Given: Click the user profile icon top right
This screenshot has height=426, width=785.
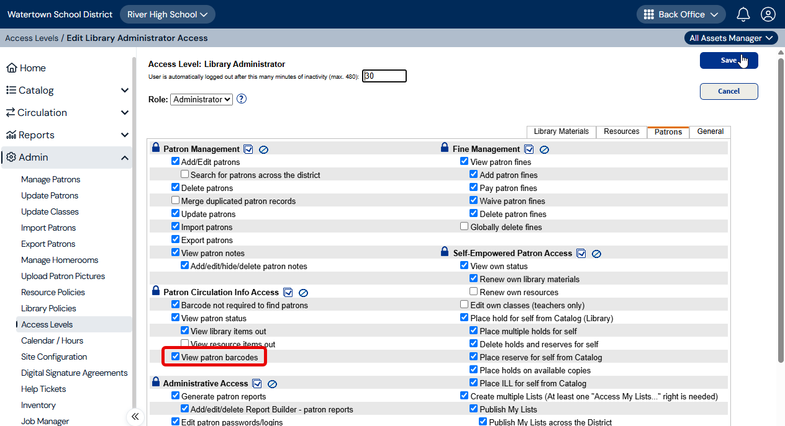Looking at the screenshot, I should tap(768, 14).
